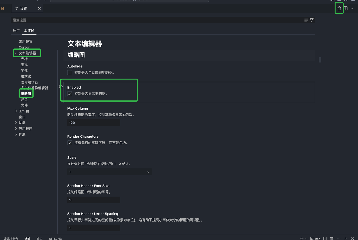Open the settings JSON file icon

(339, 8)
